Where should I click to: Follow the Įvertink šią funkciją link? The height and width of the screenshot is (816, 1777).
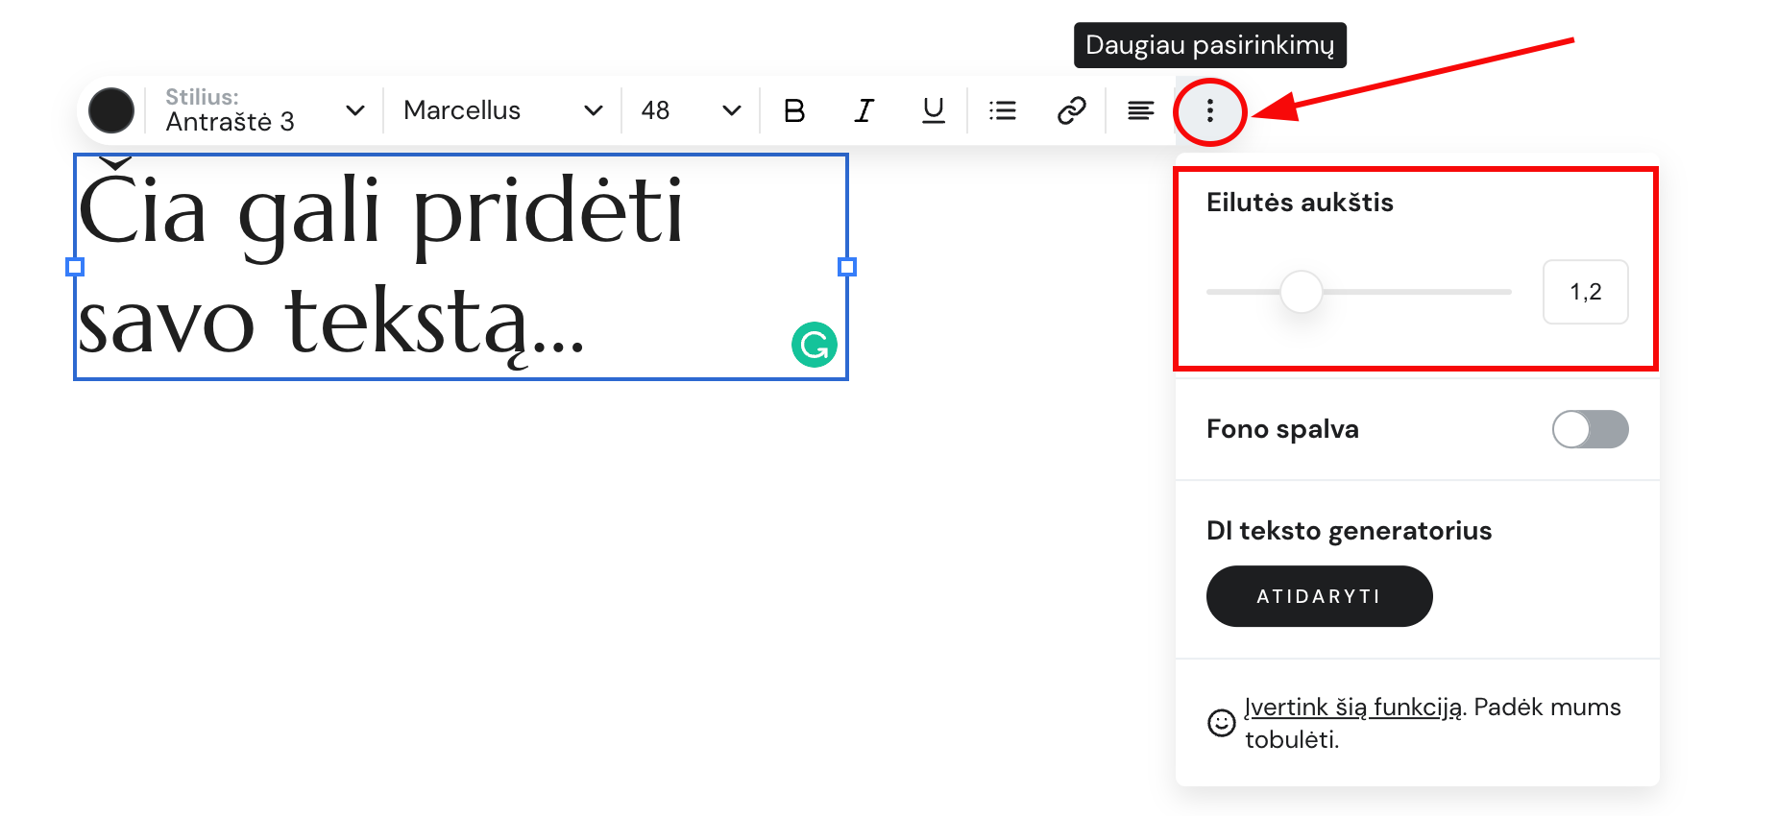click(x=1352, y=708)
